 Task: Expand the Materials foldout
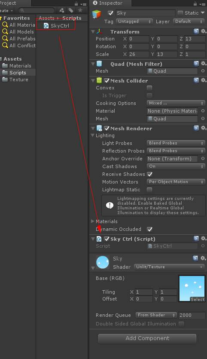pyautogui.click(x=93, y=221)
